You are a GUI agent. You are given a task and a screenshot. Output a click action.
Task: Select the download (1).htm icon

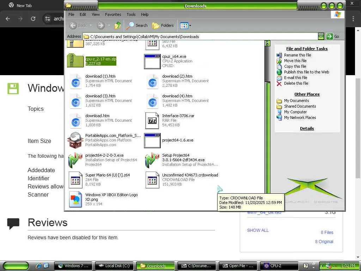coord(75,82)
